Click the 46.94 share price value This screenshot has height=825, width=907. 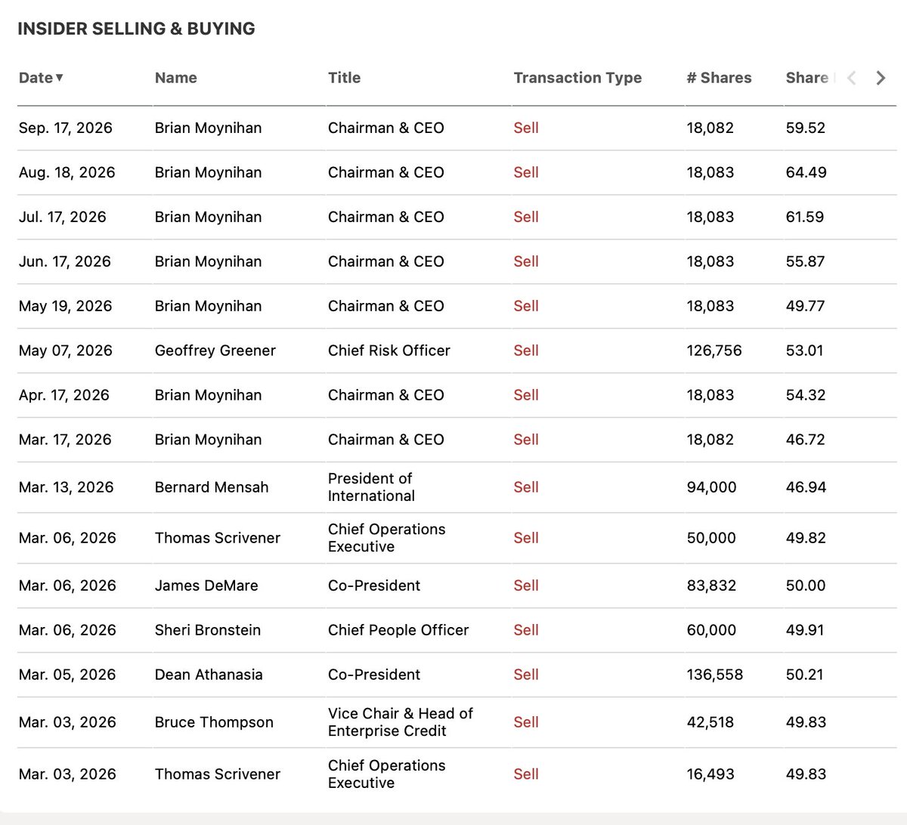pyautogui.click(x=806, y=487)
